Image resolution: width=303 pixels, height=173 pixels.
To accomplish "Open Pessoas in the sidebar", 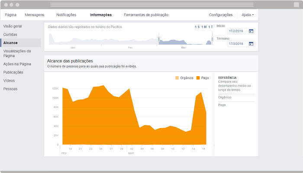I will pyautogui.click(x=10, y=89).
